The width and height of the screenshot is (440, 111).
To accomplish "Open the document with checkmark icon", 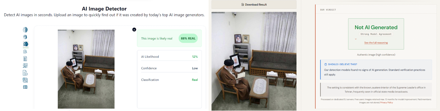I will coord(25,73).
